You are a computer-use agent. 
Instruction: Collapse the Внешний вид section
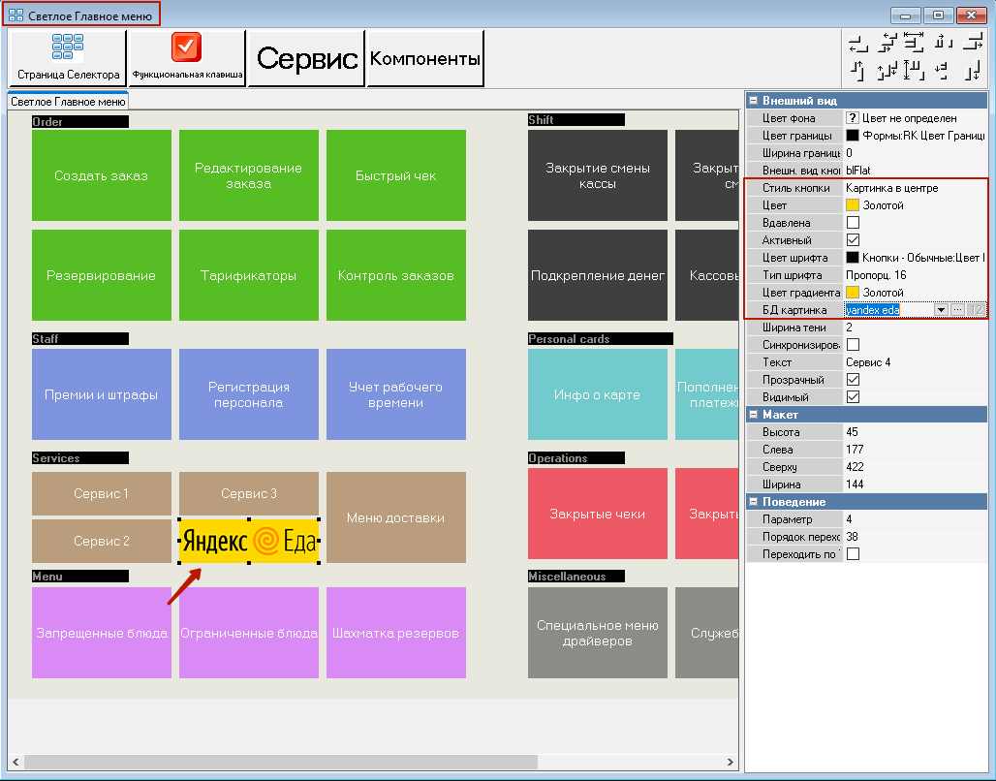[754, 101]
